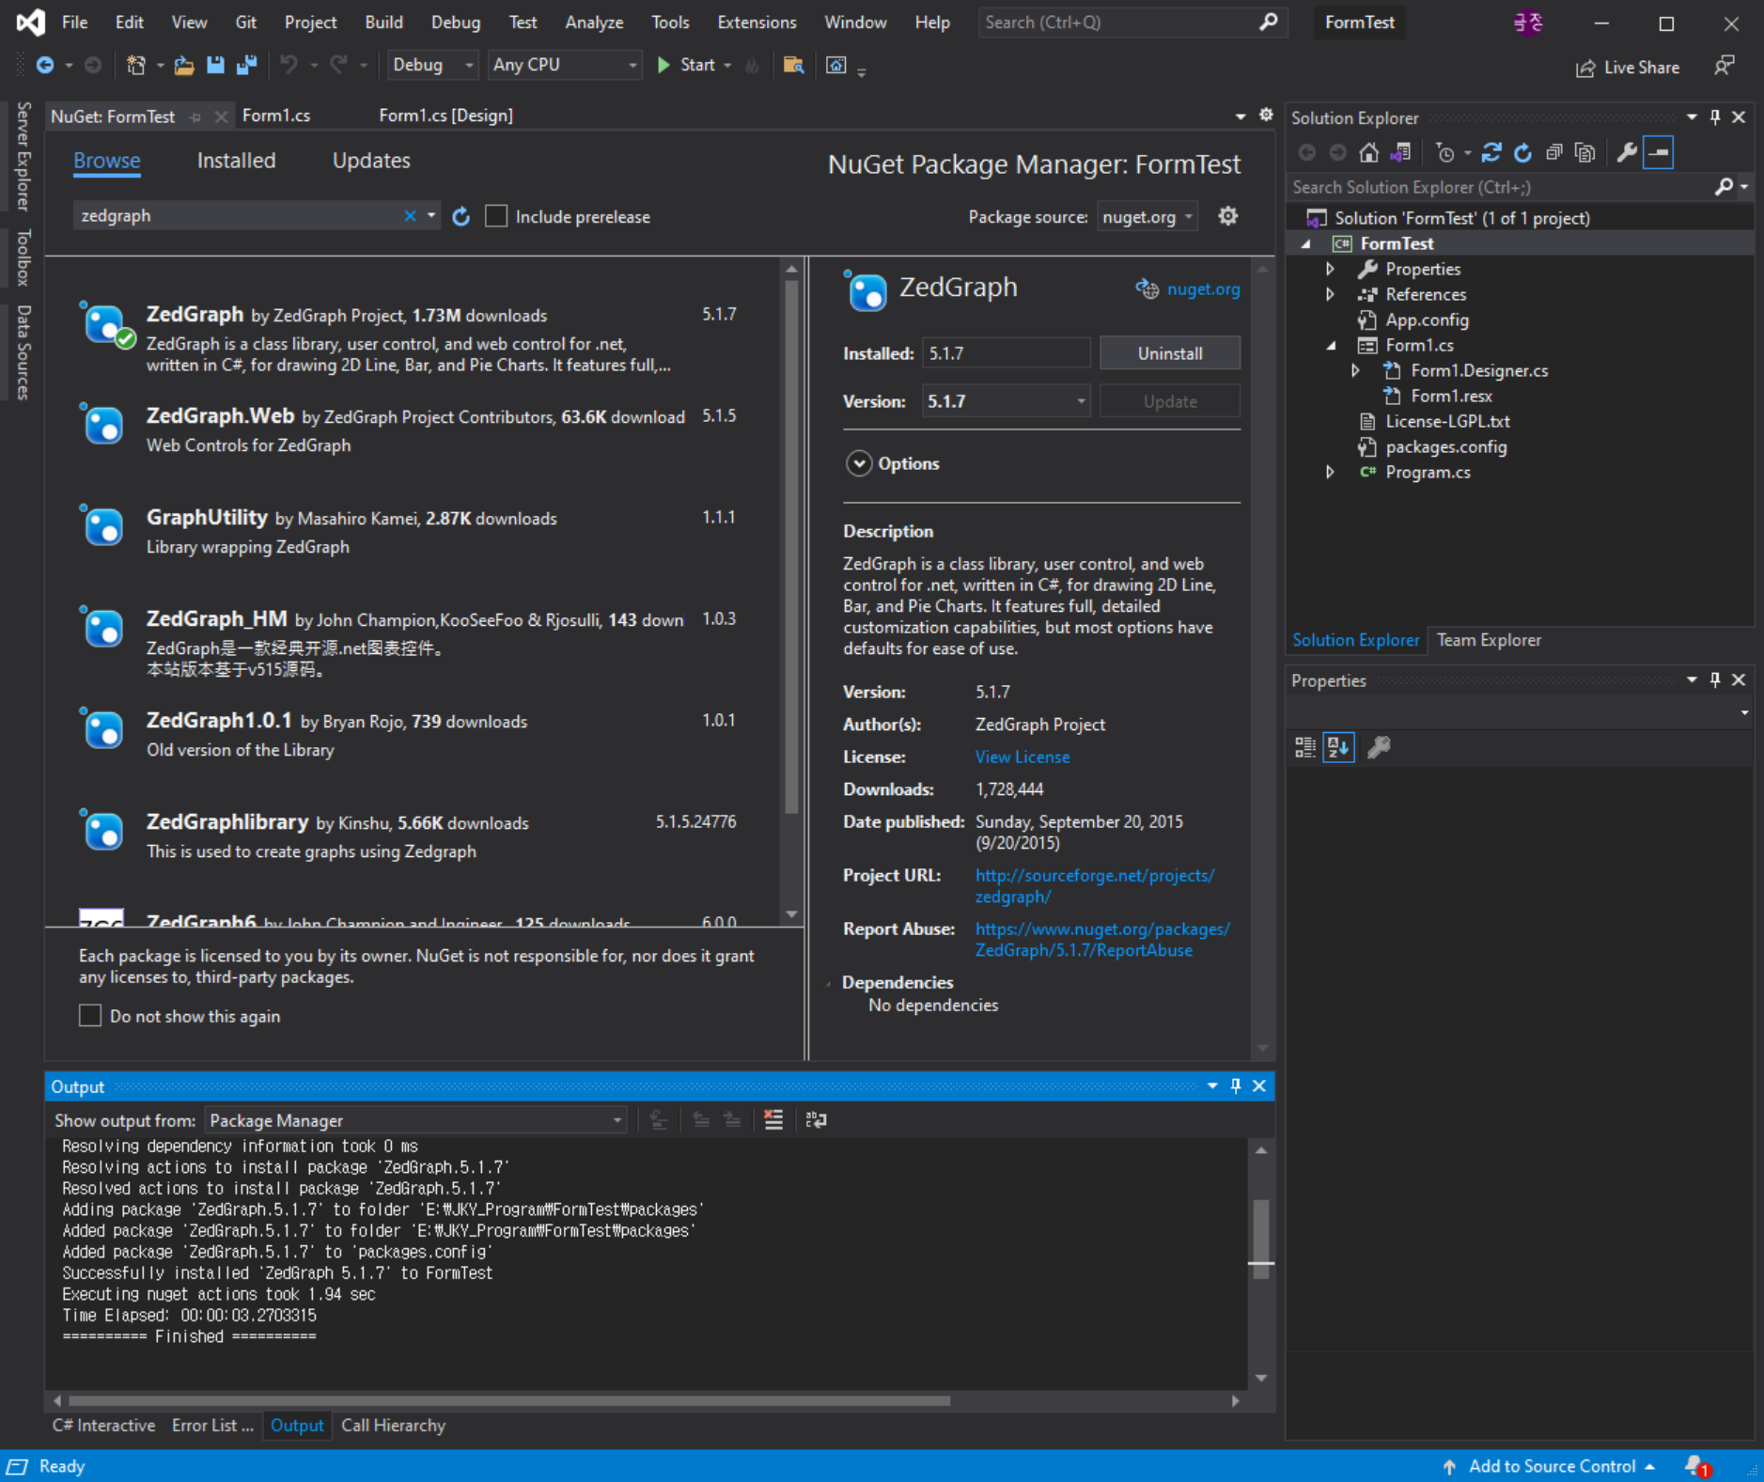Screen dimensions: 1764x1482
Task: Enable the Include prerelease checkbox
Action: click(496, 216)
